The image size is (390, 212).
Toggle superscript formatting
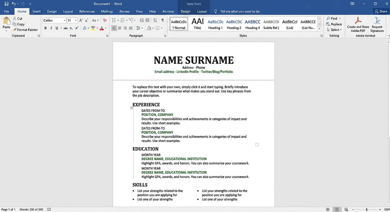click(x=77, y=28)
